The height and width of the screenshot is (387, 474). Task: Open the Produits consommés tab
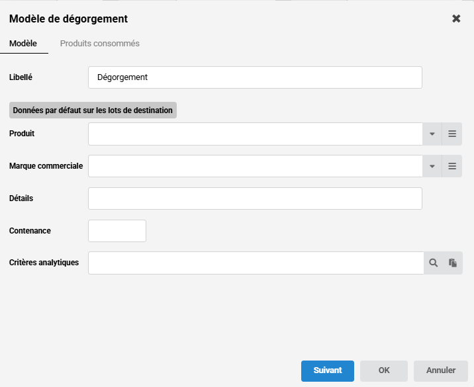click(100, 44)
